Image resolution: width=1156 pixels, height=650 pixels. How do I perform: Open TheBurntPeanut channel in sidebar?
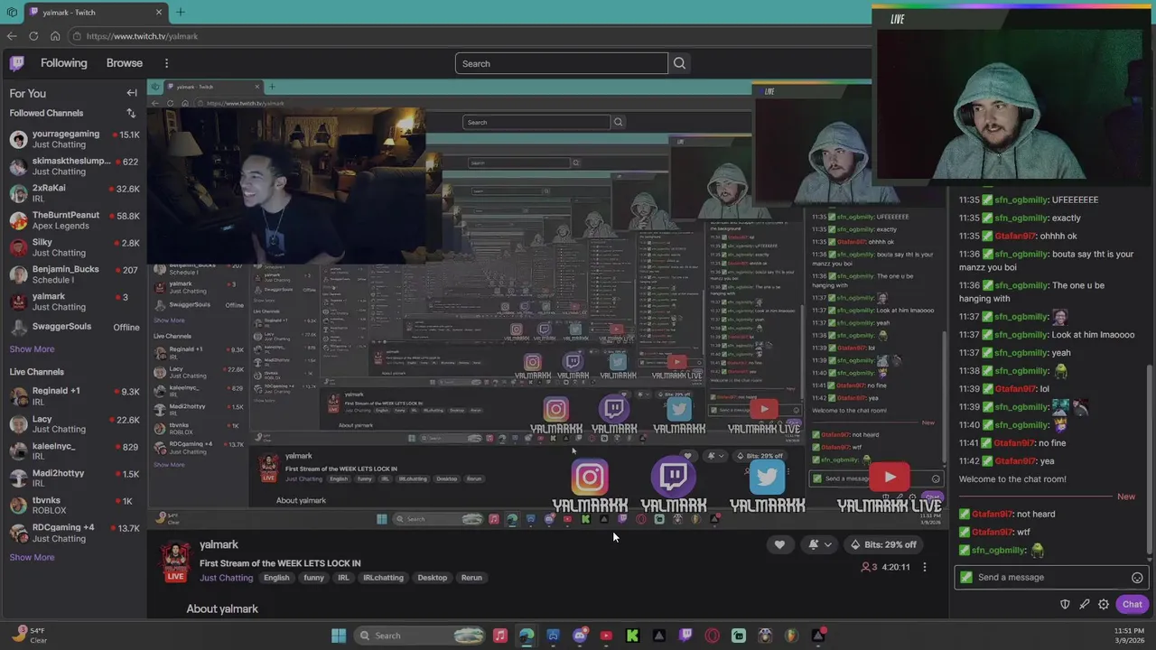[74, 220]
